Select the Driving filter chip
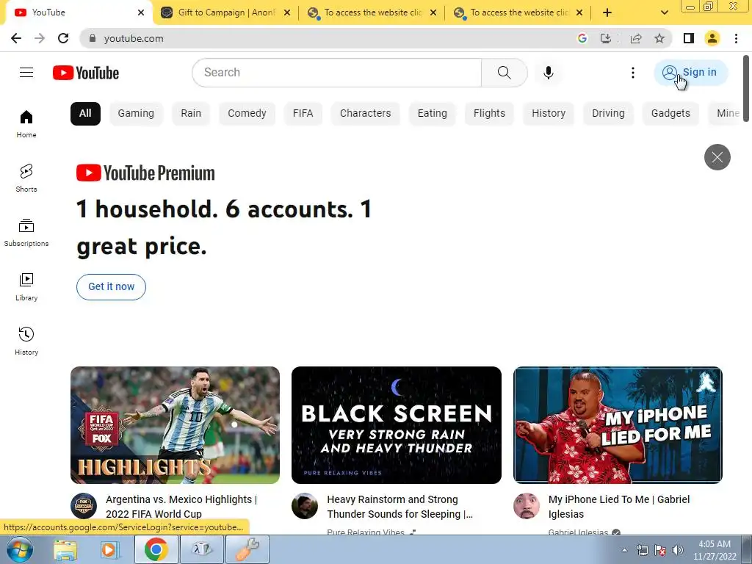Viewport: 752px width, 564px height. tap(608, 114)
